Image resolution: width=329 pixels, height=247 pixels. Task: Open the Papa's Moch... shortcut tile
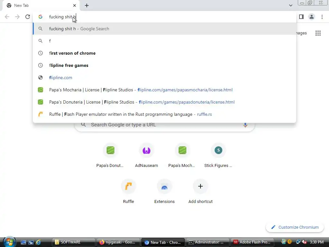click(x=182, y=155)
